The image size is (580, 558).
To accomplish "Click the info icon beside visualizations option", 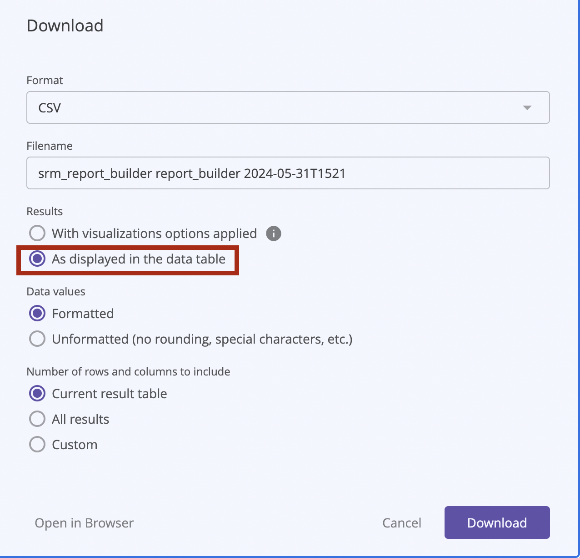I will 274,233.
